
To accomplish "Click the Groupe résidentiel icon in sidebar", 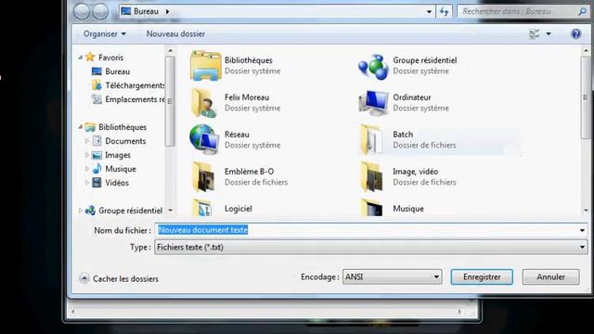I will tap(90, 211).
